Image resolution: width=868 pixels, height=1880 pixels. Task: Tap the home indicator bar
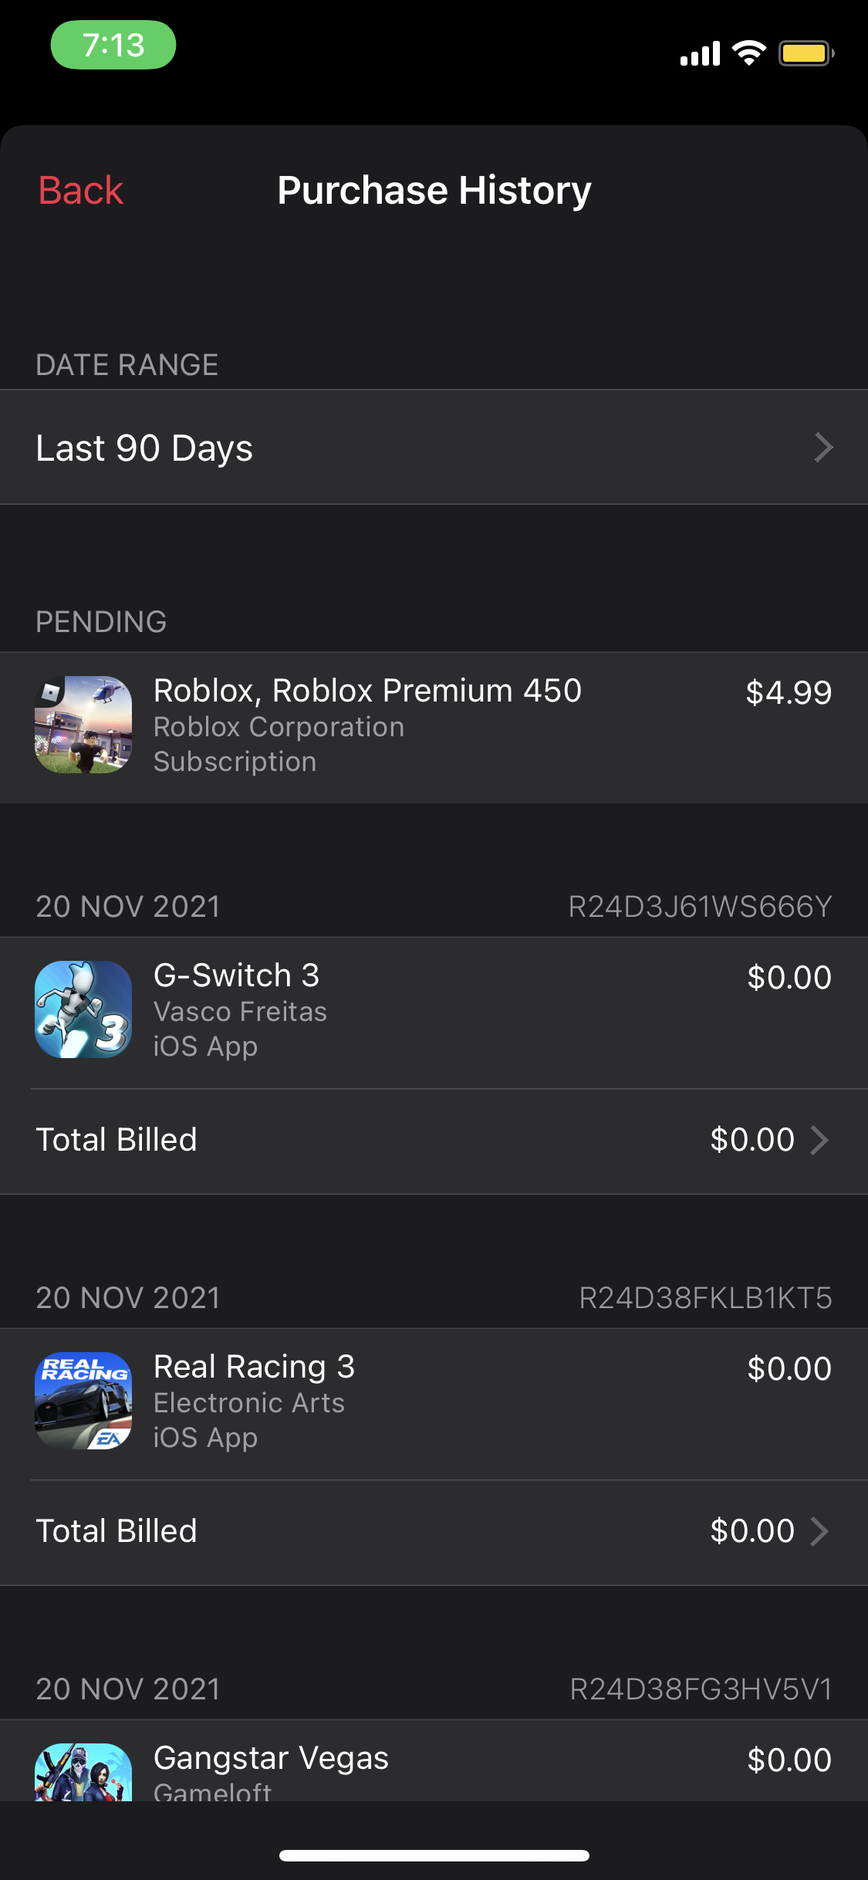(434, 1855)
